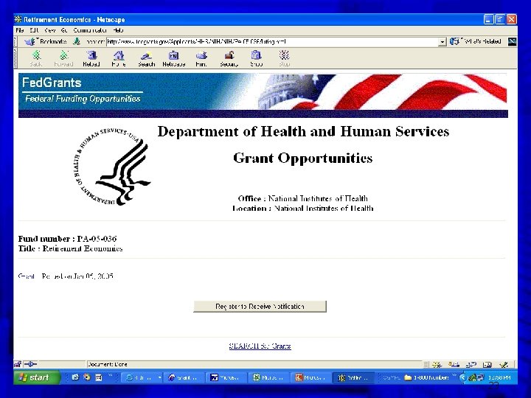The height and width of the screenshot is (398, 531).
Task: Open the Go menu
Action: (64, 30)
